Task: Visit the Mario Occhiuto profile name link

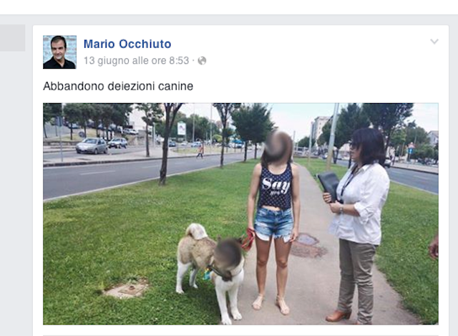Action: coord(127,44)
